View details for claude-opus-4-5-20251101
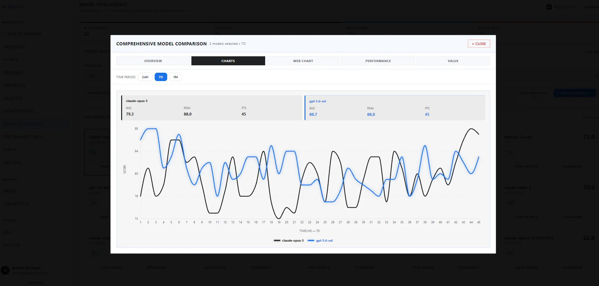 click(527, 268)
